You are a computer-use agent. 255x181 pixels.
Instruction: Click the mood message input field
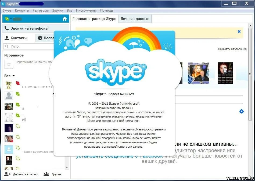tap(209, 100)
